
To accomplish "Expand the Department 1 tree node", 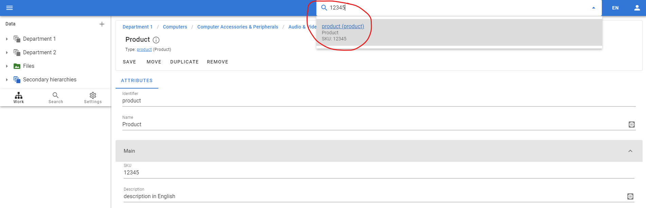I will point(7,39).
